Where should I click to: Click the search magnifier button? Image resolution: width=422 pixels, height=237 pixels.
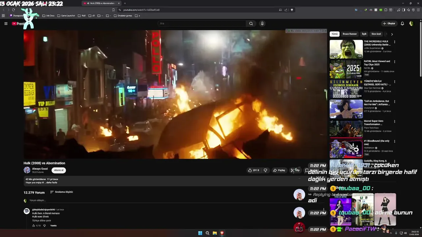coord(251,23)
